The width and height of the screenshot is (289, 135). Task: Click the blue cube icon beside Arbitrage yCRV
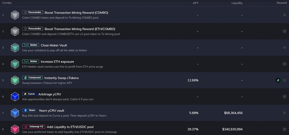click(15, 97)
